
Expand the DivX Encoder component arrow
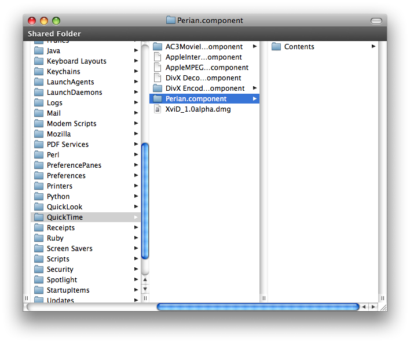[x=255, y=88]
